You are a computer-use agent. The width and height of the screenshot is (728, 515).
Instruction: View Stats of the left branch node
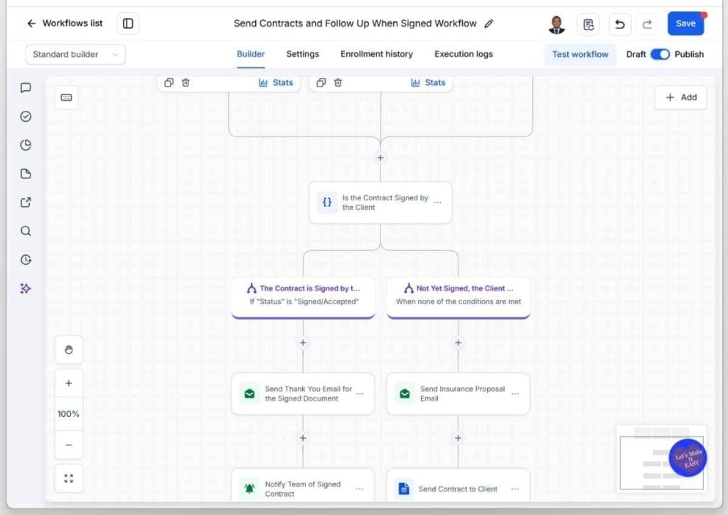276,82
